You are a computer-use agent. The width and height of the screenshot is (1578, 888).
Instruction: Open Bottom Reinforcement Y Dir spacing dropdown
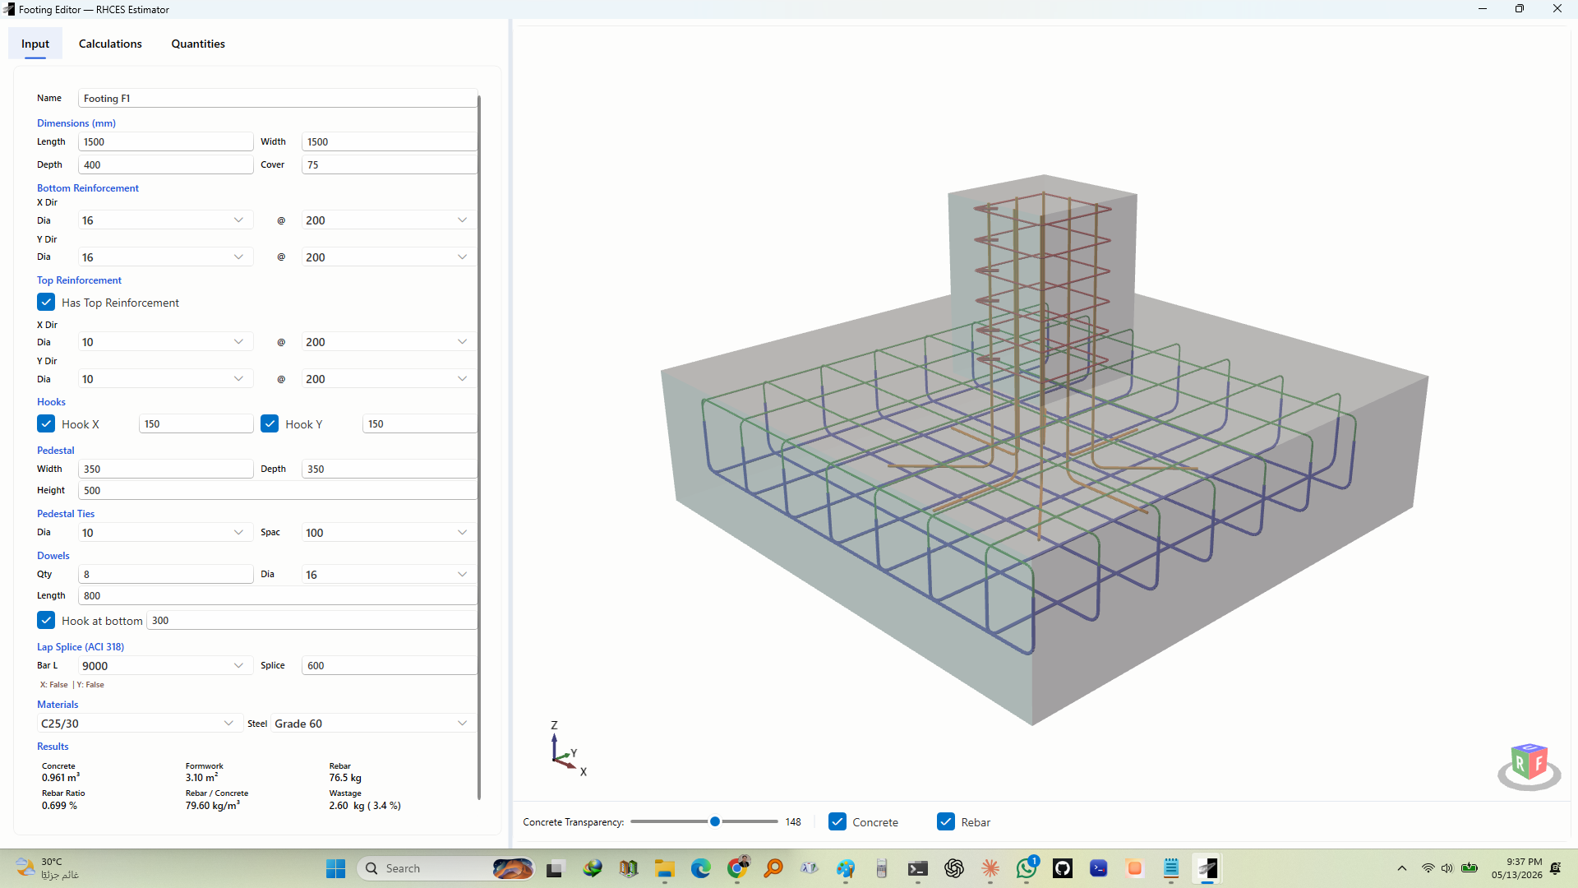(x=389, y=257)
